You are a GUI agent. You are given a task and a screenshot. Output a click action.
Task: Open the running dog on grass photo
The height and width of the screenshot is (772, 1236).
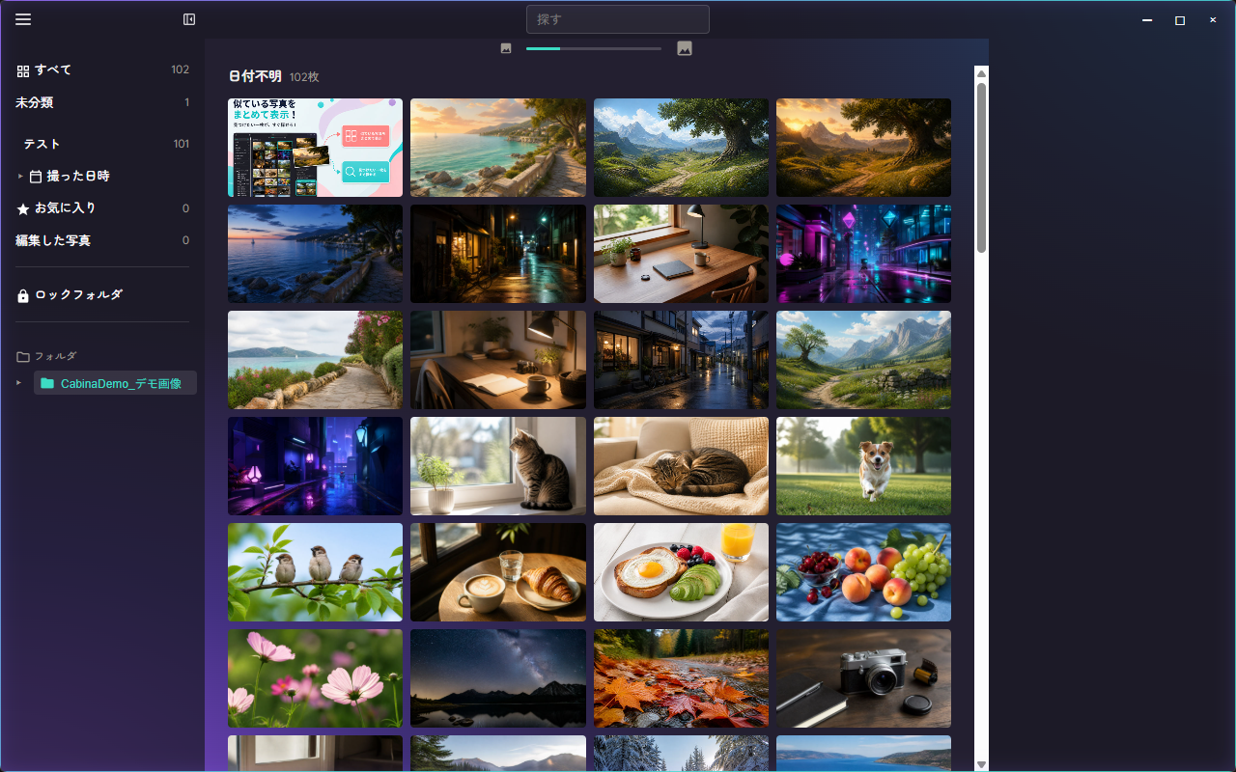(863, 466)
